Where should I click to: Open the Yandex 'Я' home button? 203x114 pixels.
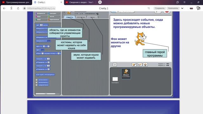coord(11,8)
